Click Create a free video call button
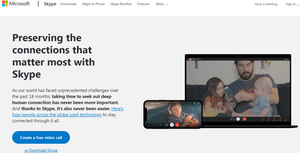This screenshot has width=300, height=153. pos(41,137)
